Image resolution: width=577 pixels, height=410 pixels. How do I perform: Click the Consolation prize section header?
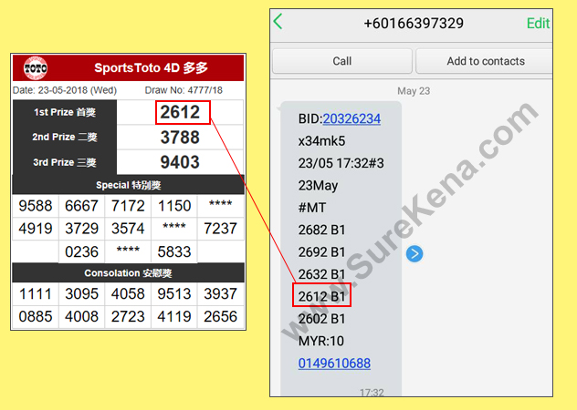pos(128,273)
